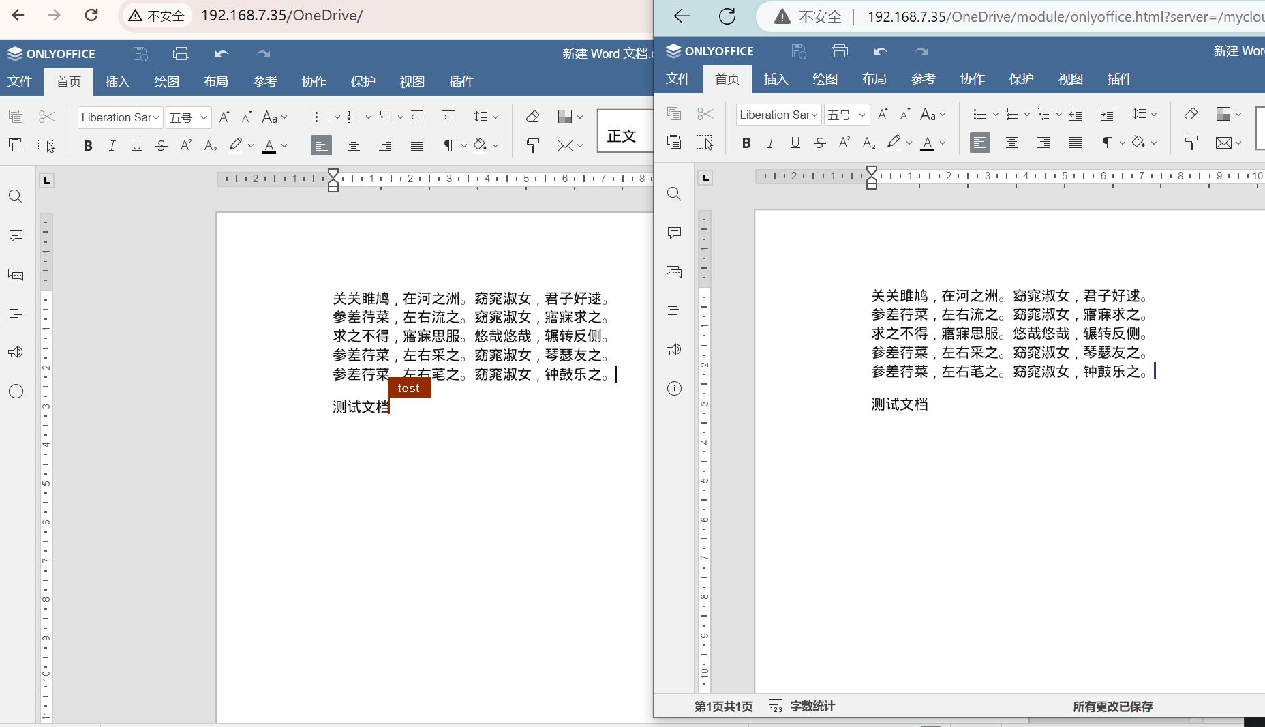
Task: Open headings navigation panel in left sidebar
Action: coord(16,314)
